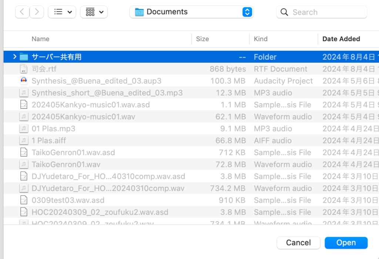379x259 pixels.
Task: Open the grouping options dropdown
Action: pyautogui.click(x=94, y=11)
